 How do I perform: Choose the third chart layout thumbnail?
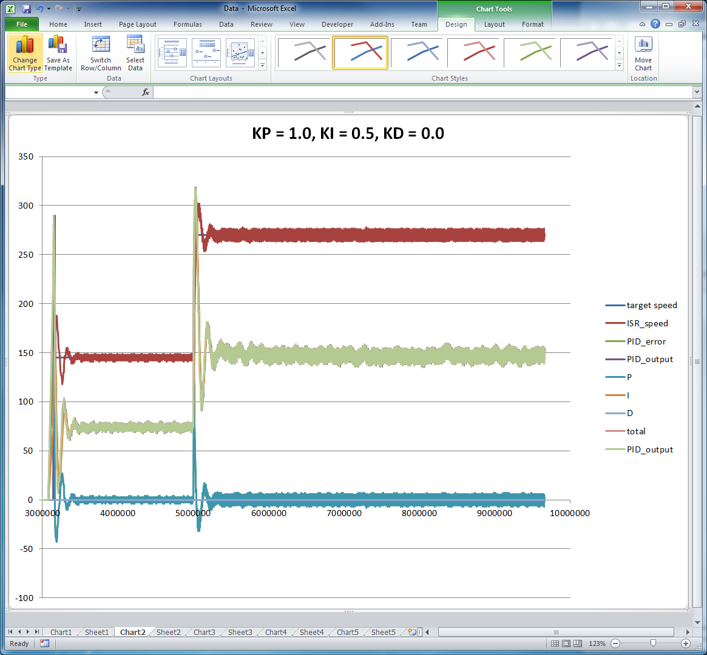coord(240,53)
